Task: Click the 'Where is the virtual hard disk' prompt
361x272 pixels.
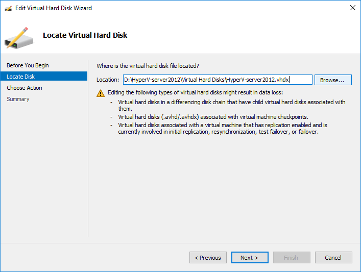Action: 148,66
